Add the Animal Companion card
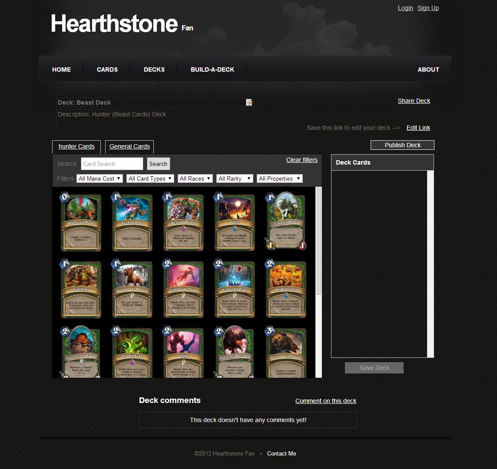The width and height of the screenshot is (497, 469). 286,352
